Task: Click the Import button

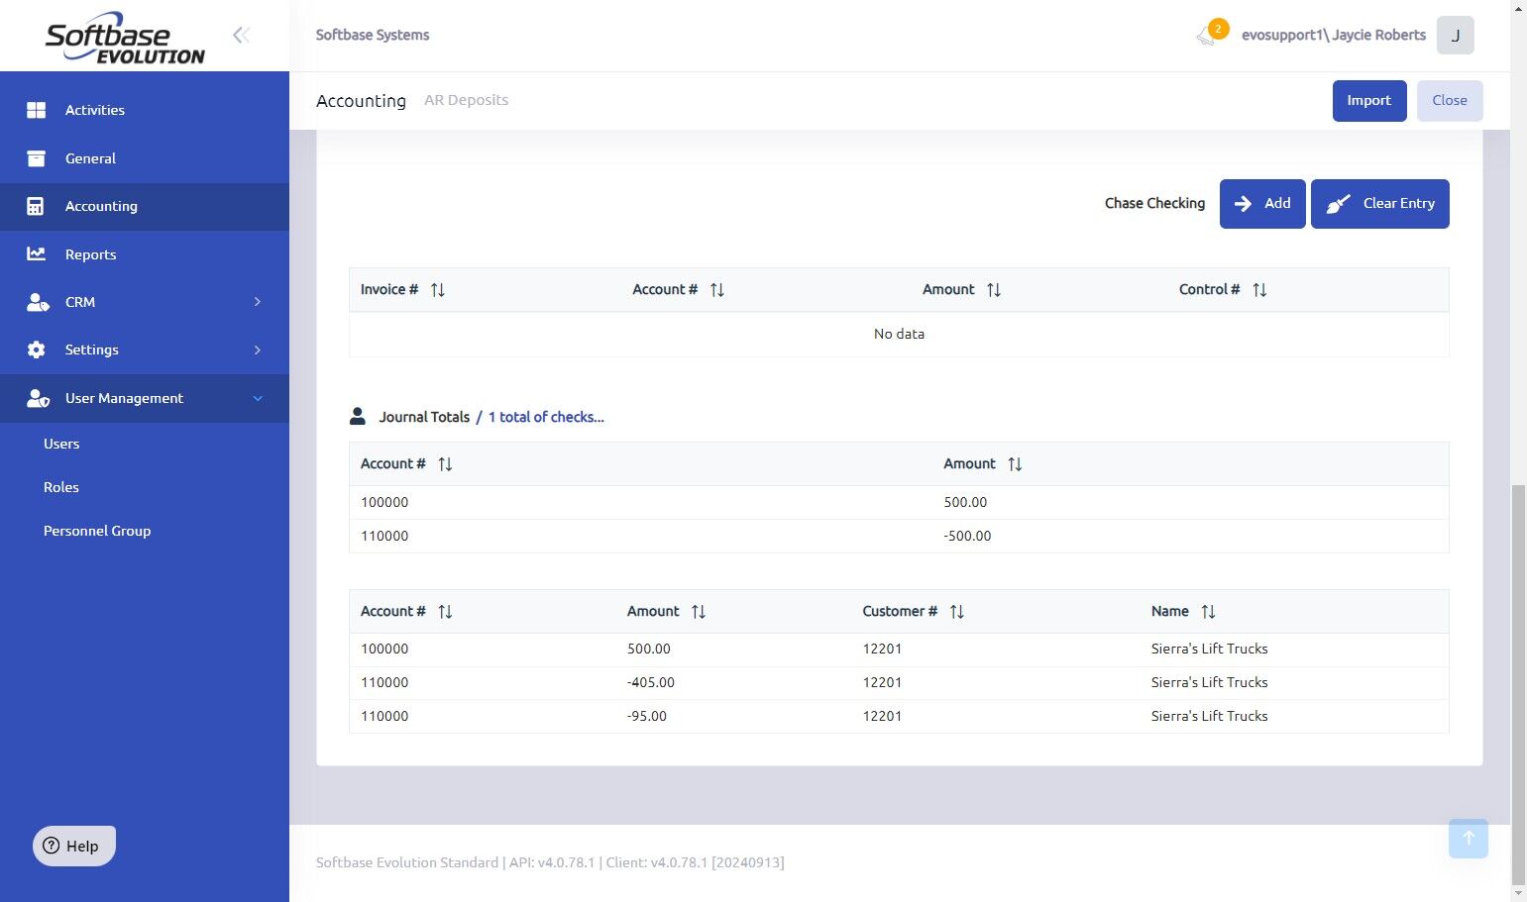Action: 1368,101
